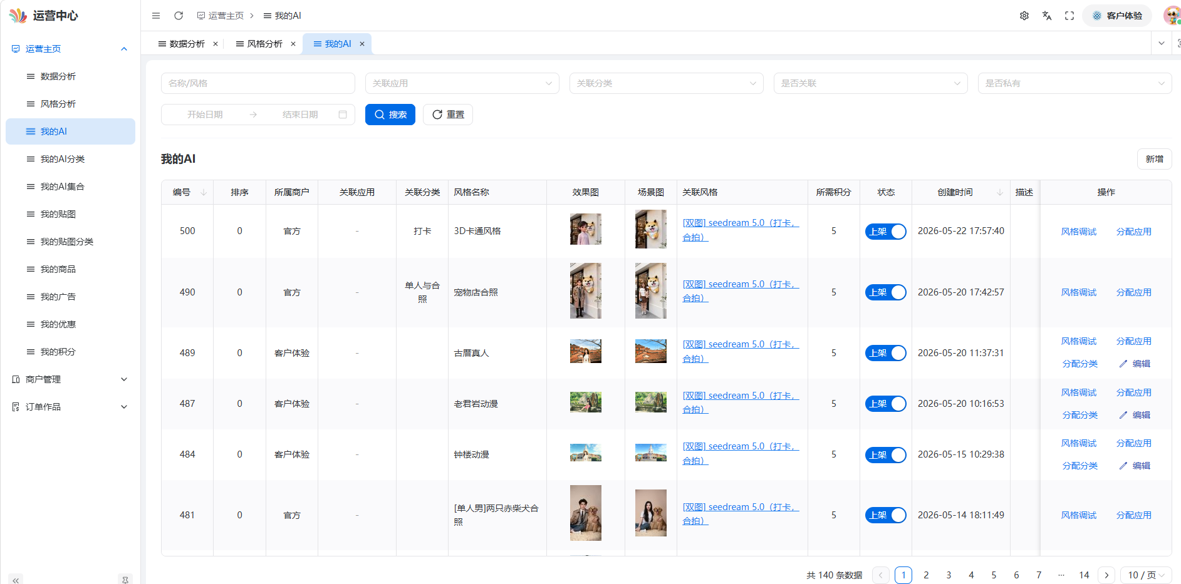Click the refresh page icon in header
Image resolution: width=1181 pixels, height=584 pixels.
coord(179,16)
